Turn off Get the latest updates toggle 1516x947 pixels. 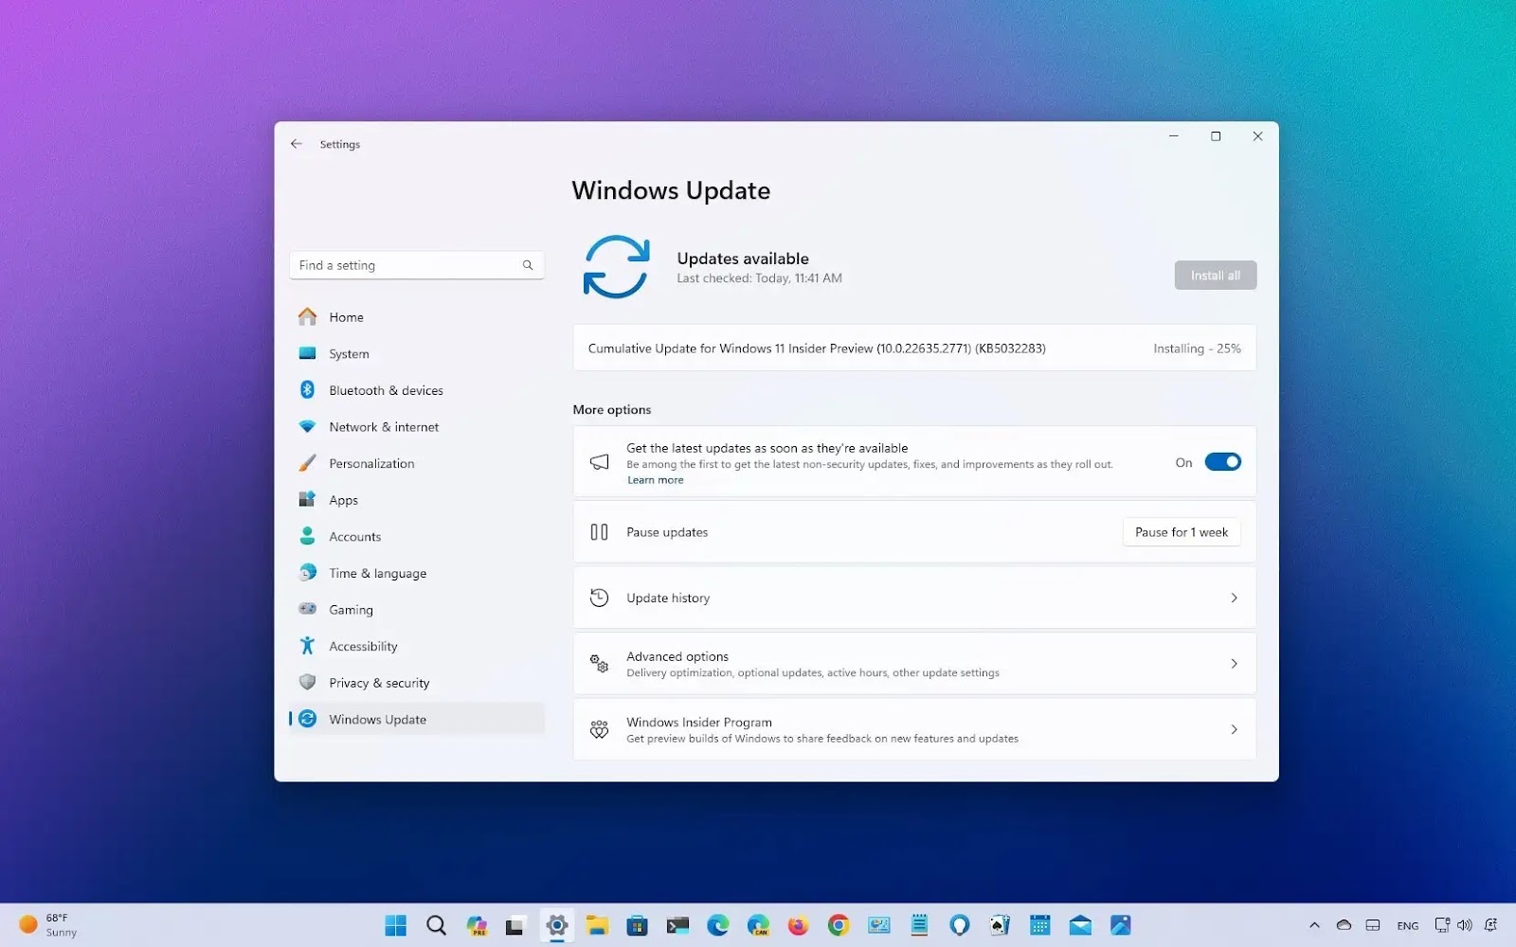(x=1222, y=462)
